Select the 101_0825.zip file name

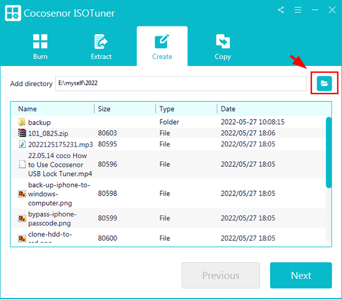48,133
